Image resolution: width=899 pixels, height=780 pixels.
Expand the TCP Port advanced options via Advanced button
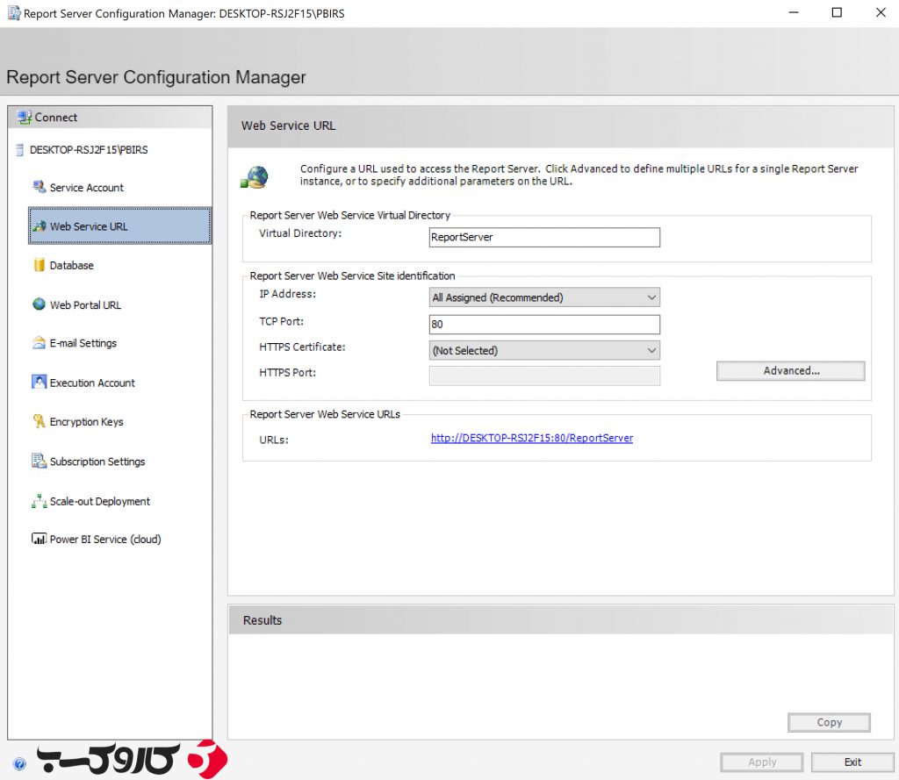(789, 370)
